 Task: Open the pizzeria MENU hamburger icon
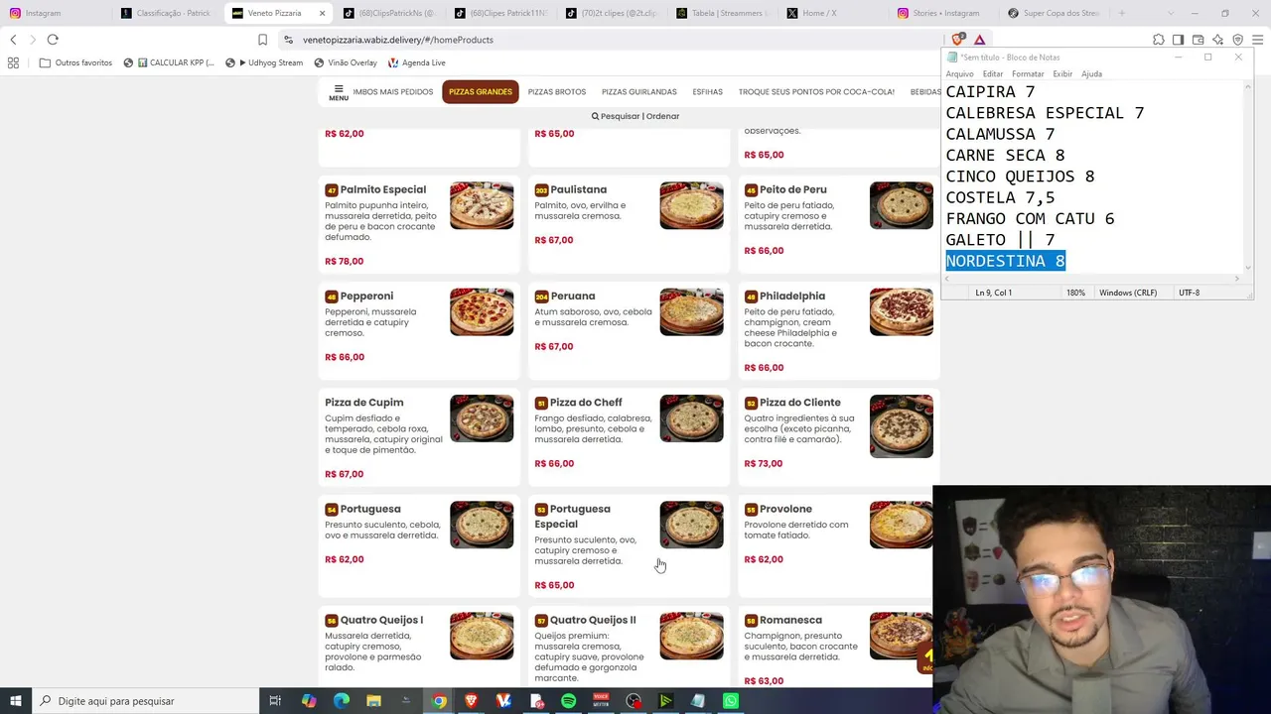tap(339, 92)
